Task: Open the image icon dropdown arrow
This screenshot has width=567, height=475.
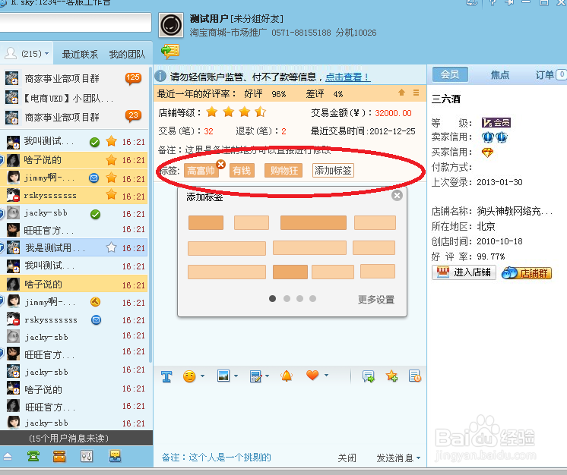Action: tap(236, 376)
